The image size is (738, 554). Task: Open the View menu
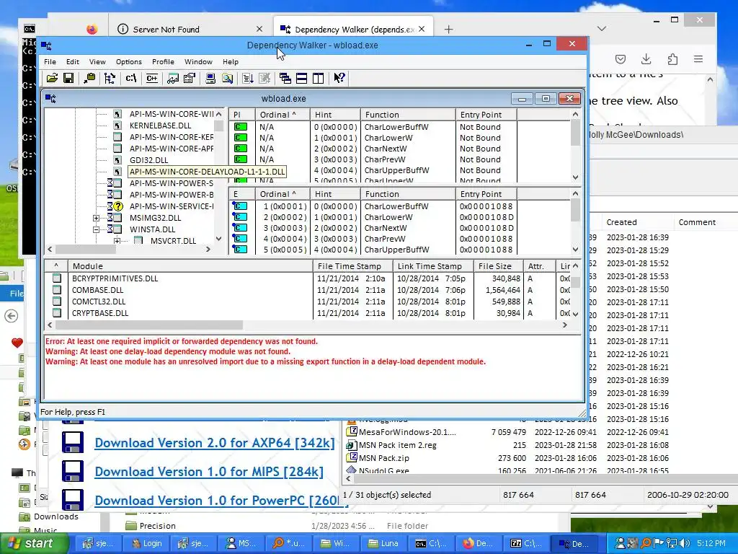[97, 62]
